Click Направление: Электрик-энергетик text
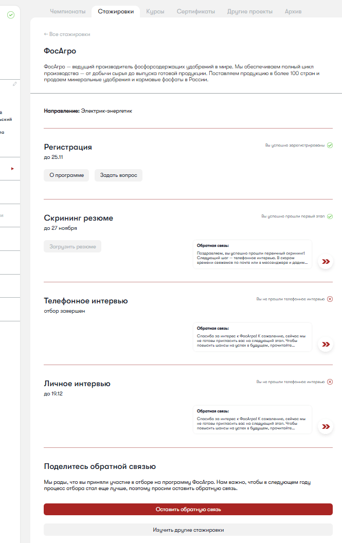 (x=88, y=111)
